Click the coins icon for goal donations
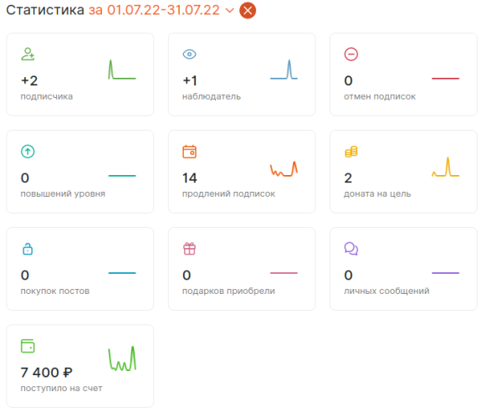The image size is (481, 412). [x=351, y=152]
